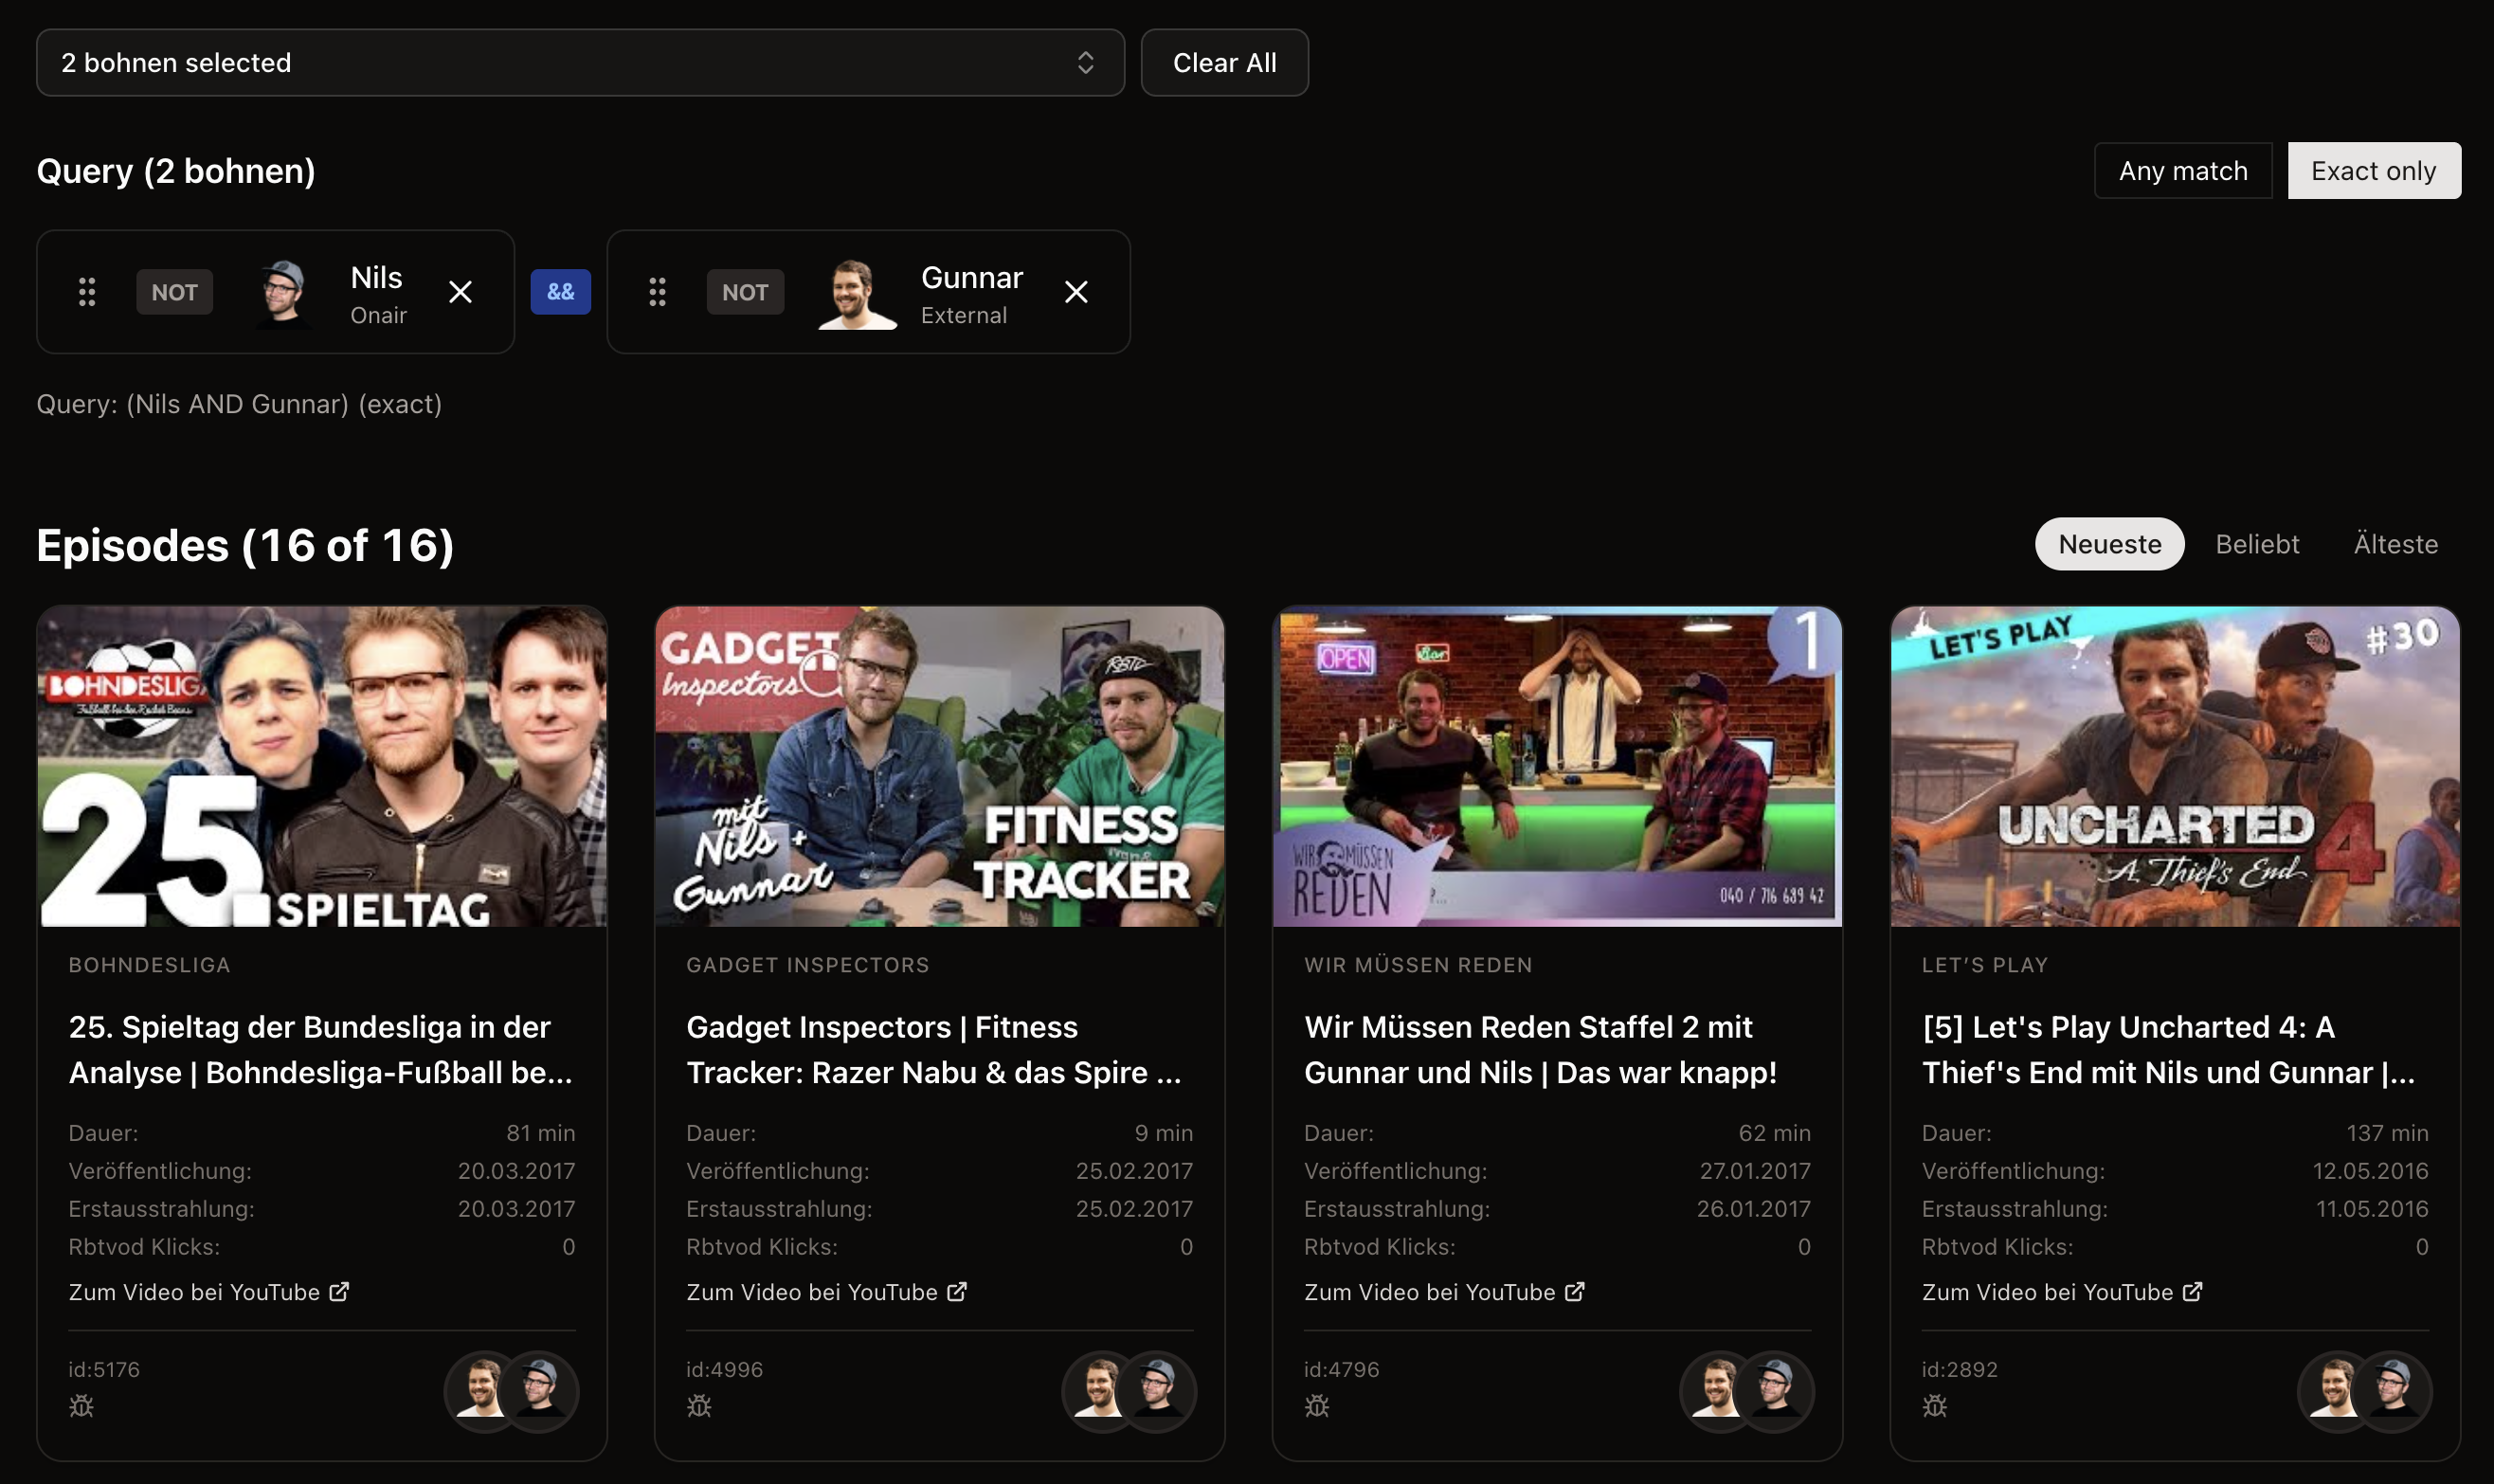
Task: Select Exact only matching
Action: [2373, 171]
